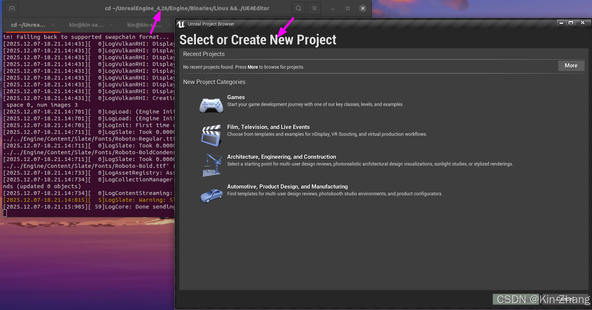Click the Automotive blue car icon

pos(211,195)
